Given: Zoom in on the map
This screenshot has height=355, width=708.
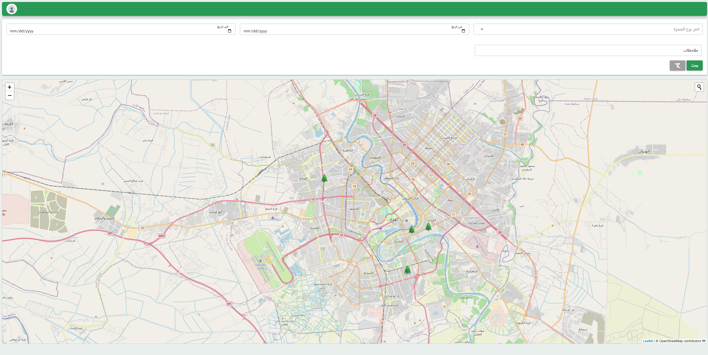Looking at the screenshot, I should 9,87.
